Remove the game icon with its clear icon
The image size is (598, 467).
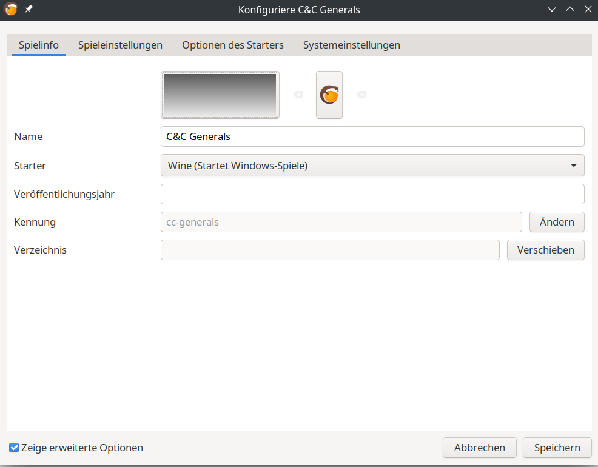coord(361,95)
